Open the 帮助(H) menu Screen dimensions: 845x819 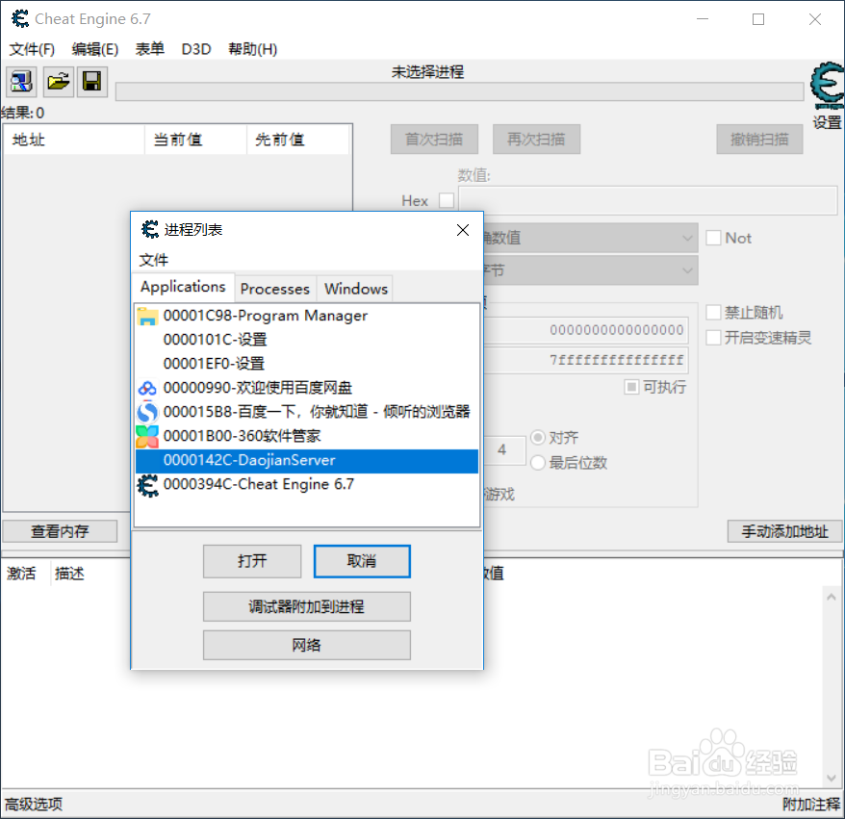[x=253, y=49]
